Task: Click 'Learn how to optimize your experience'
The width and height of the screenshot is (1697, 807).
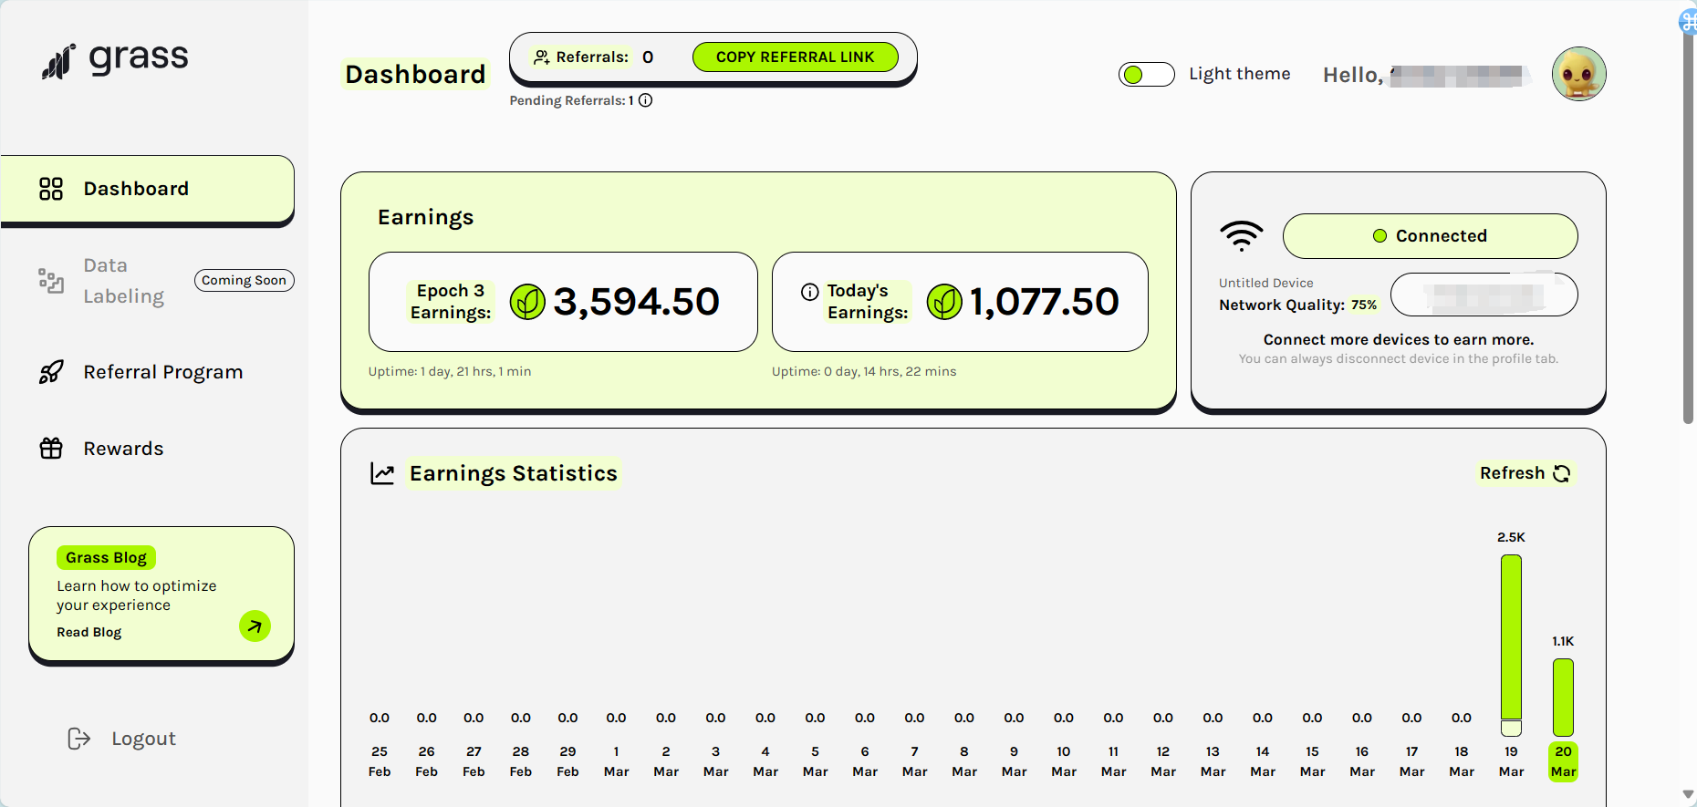Action: coord(137,595)
